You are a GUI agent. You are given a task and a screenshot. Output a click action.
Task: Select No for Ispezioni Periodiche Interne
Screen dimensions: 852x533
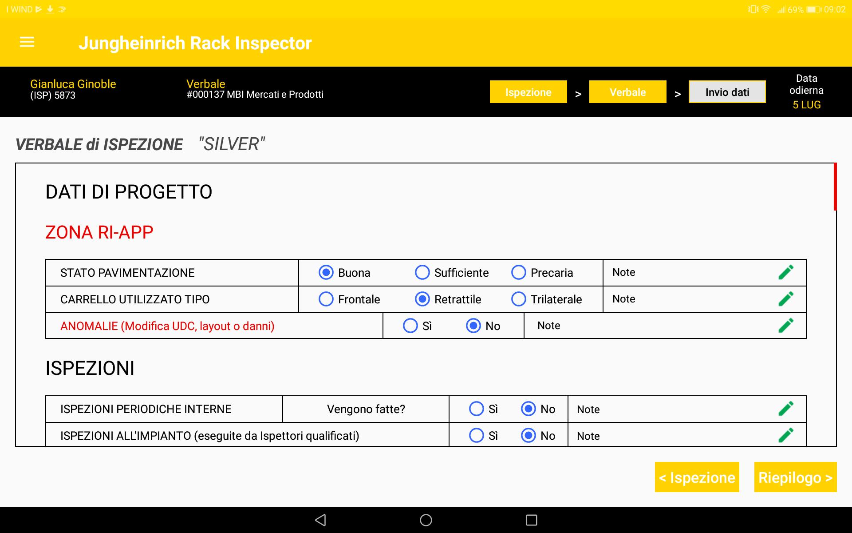[x=529, y=409]
